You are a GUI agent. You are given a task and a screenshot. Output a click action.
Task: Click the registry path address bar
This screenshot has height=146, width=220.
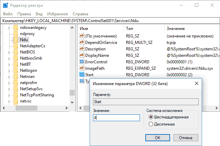point(110,21)
